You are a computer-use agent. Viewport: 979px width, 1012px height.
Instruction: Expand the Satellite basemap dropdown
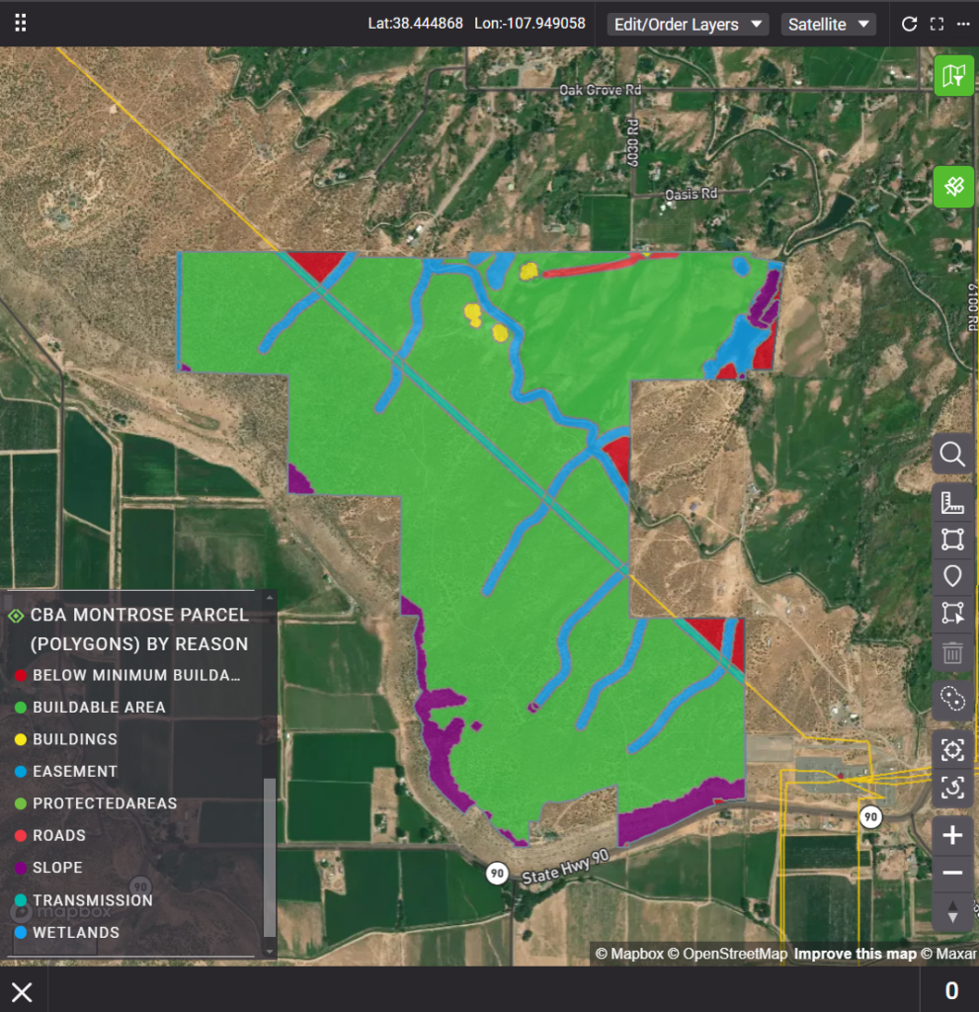[828, 25]
